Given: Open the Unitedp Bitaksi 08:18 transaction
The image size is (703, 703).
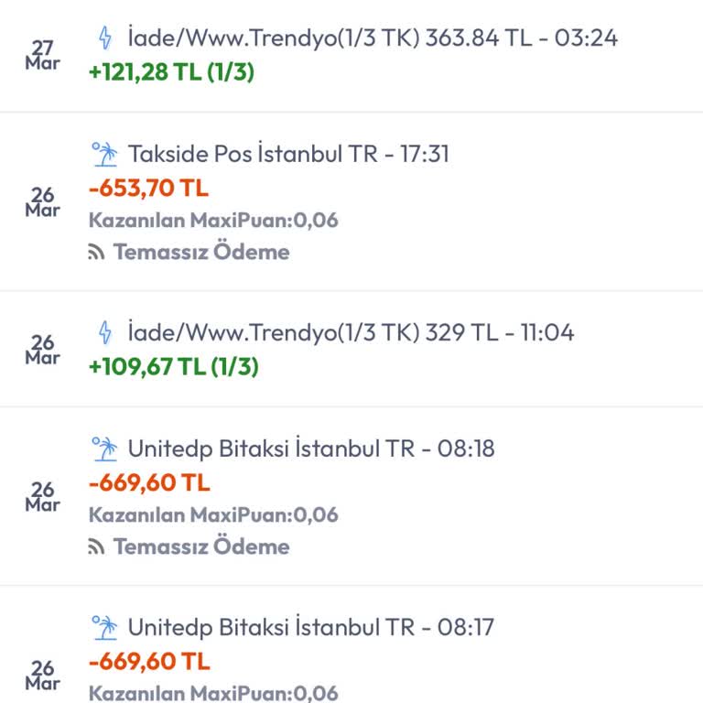Looking at the screenshot, I should click(x=311, y=448).
